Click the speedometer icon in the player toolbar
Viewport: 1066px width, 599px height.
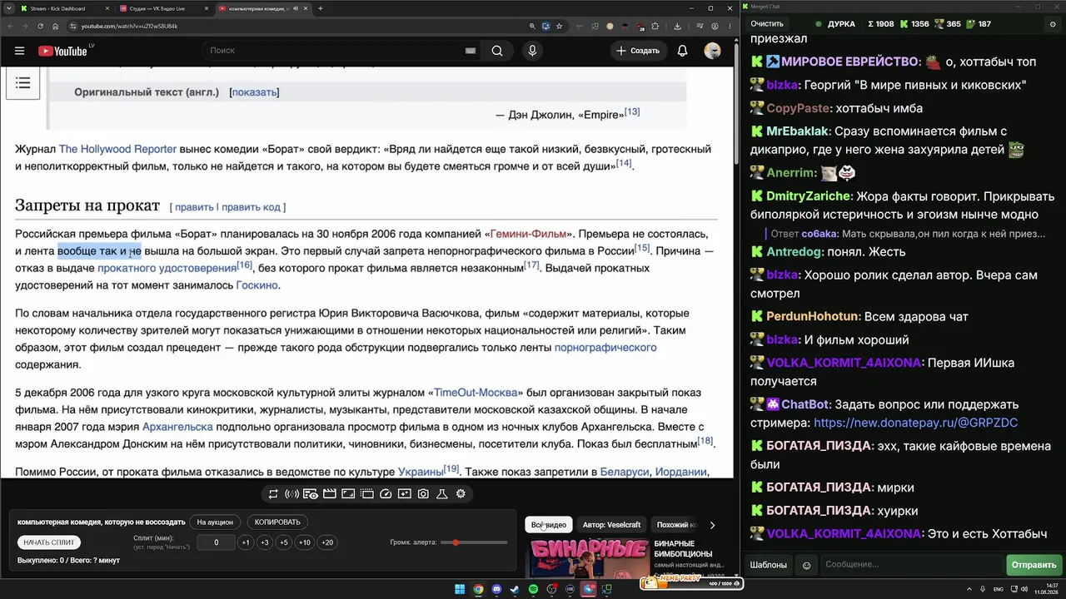pyautogui.click(x=386, y=494)
